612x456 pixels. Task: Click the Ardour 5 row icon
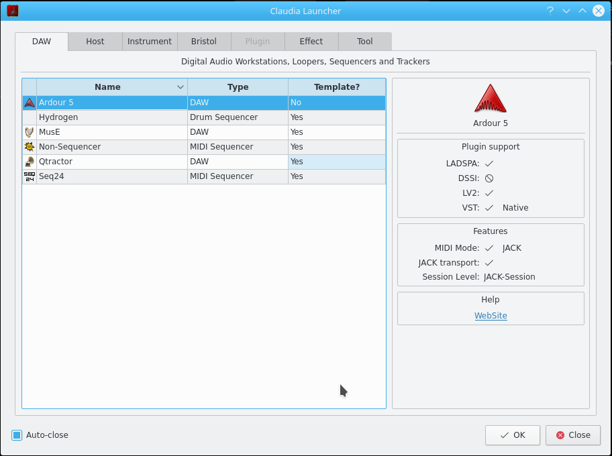[x=30, y=103]
